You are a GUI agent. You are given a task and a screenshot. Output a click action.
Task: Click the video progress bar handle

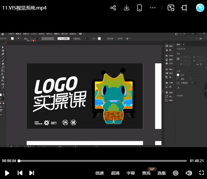(19, 161)
